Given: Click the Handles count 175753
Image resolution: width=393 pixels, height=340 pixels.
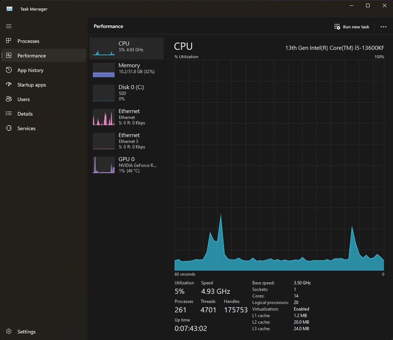Looking at the screenshot, I should [x=236, y=310].
